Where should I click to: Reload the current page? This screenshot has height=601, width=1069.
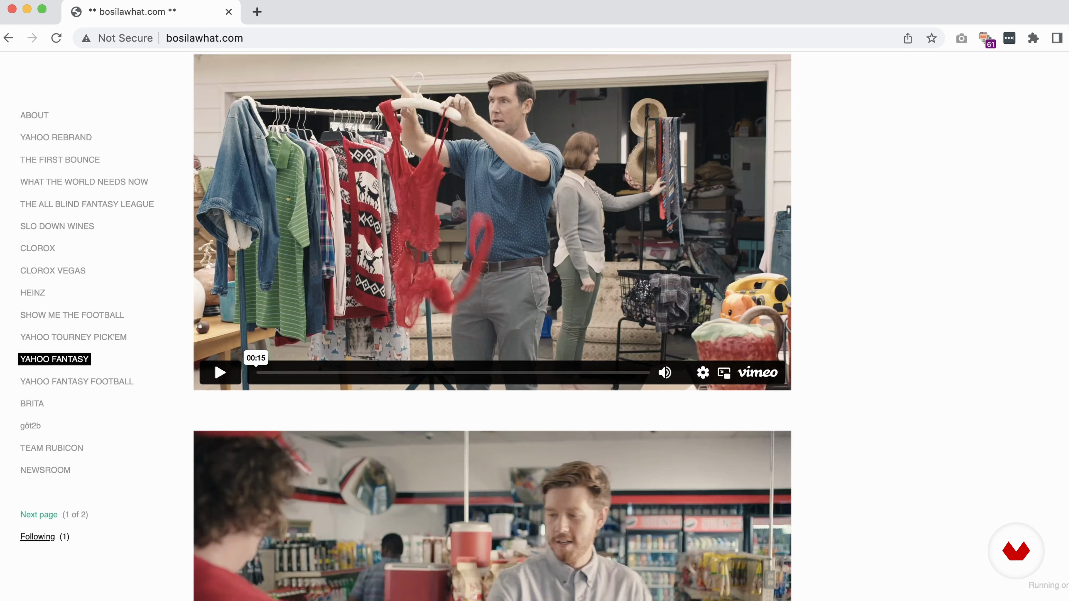pos(57,38)
